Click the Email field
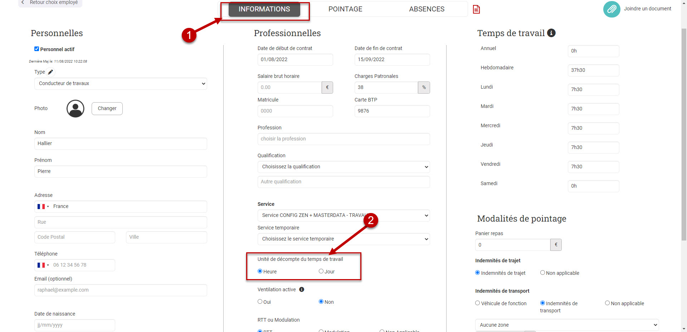 pyautogui.click(x=121, y=290)
